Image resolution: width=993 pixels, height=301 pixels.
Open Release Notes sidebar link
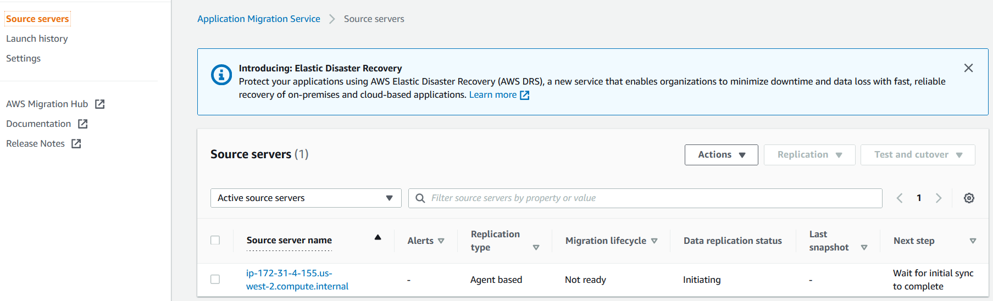(35, 143)
